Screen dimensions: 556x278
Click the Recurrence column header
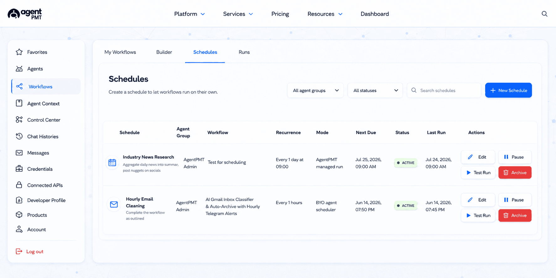pos(288,132)
